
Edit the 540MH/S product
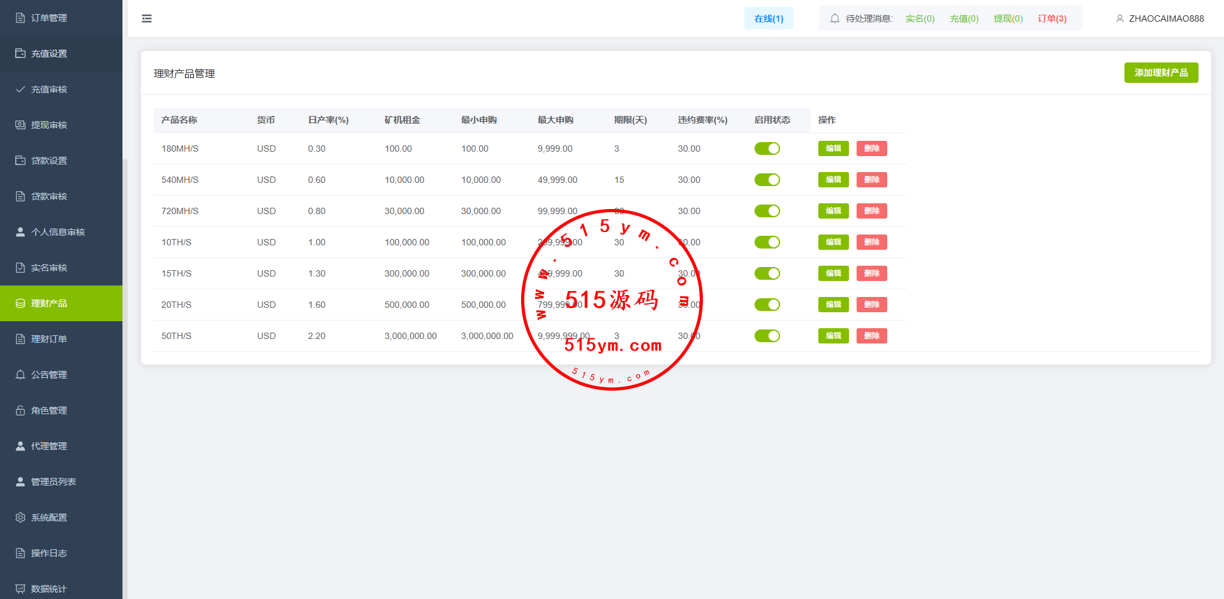point(833,180)
